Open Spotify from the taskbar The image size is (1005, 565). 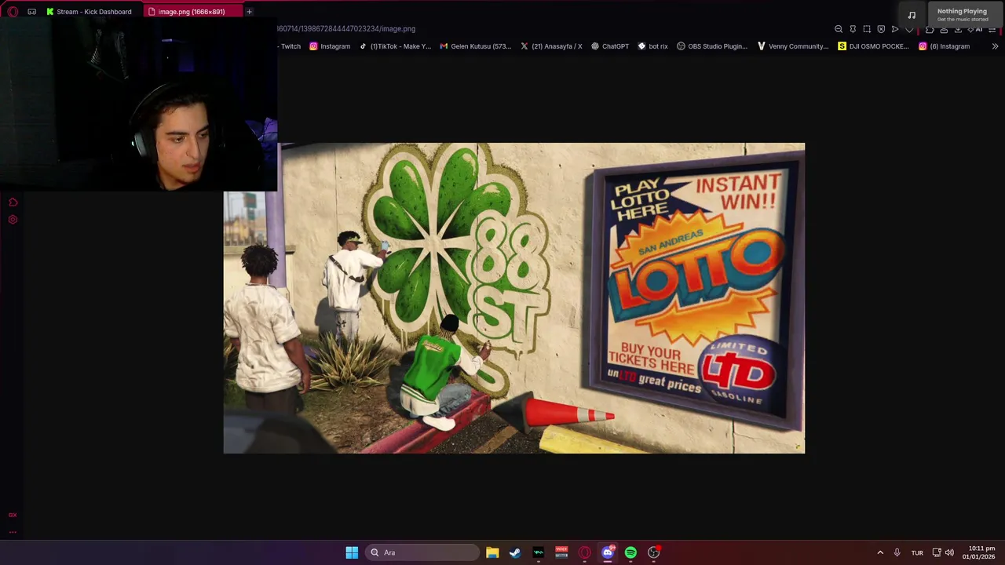pos(630,552)
